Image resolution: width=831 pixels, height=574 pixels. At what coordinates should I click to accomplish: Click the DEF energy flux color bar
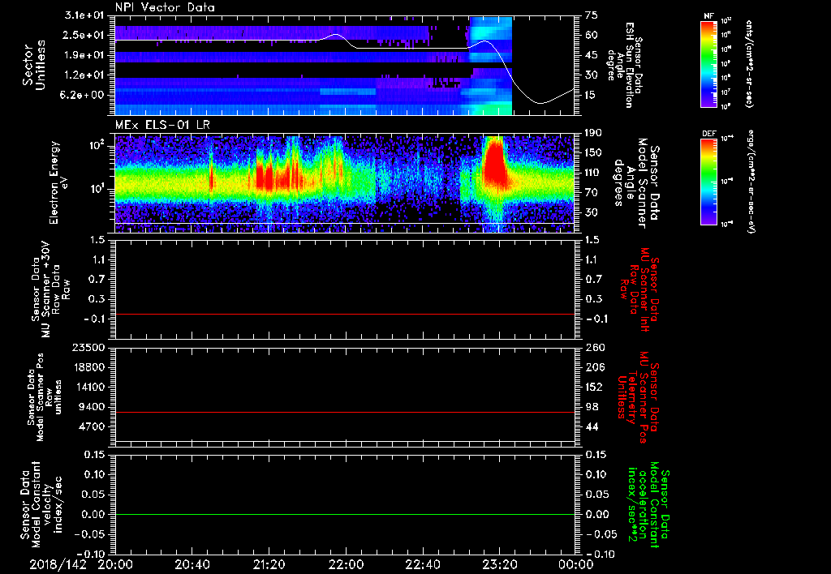[x=708, y=182]
